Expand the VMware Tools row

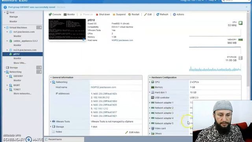(x=51, y=121)
